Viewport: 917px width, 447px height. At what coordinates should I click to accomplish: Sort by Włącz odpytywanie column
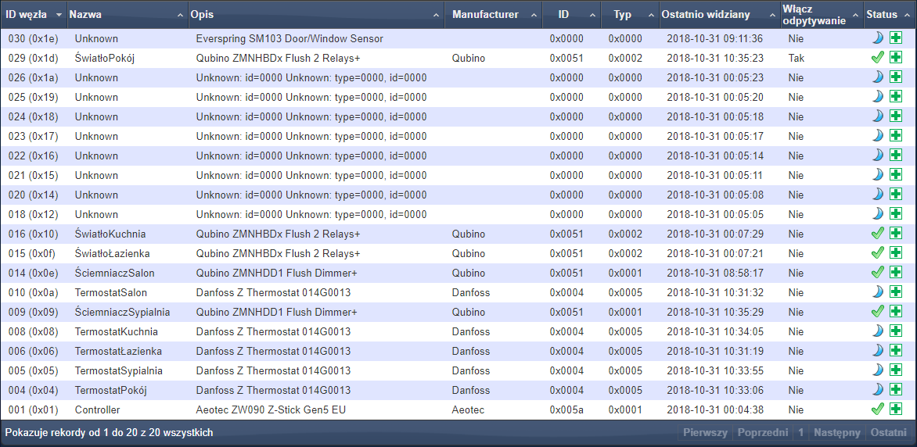822,15
